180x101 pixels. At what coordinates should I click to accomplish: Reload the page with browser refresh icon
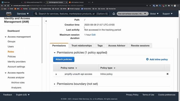[x=8, y=6]
